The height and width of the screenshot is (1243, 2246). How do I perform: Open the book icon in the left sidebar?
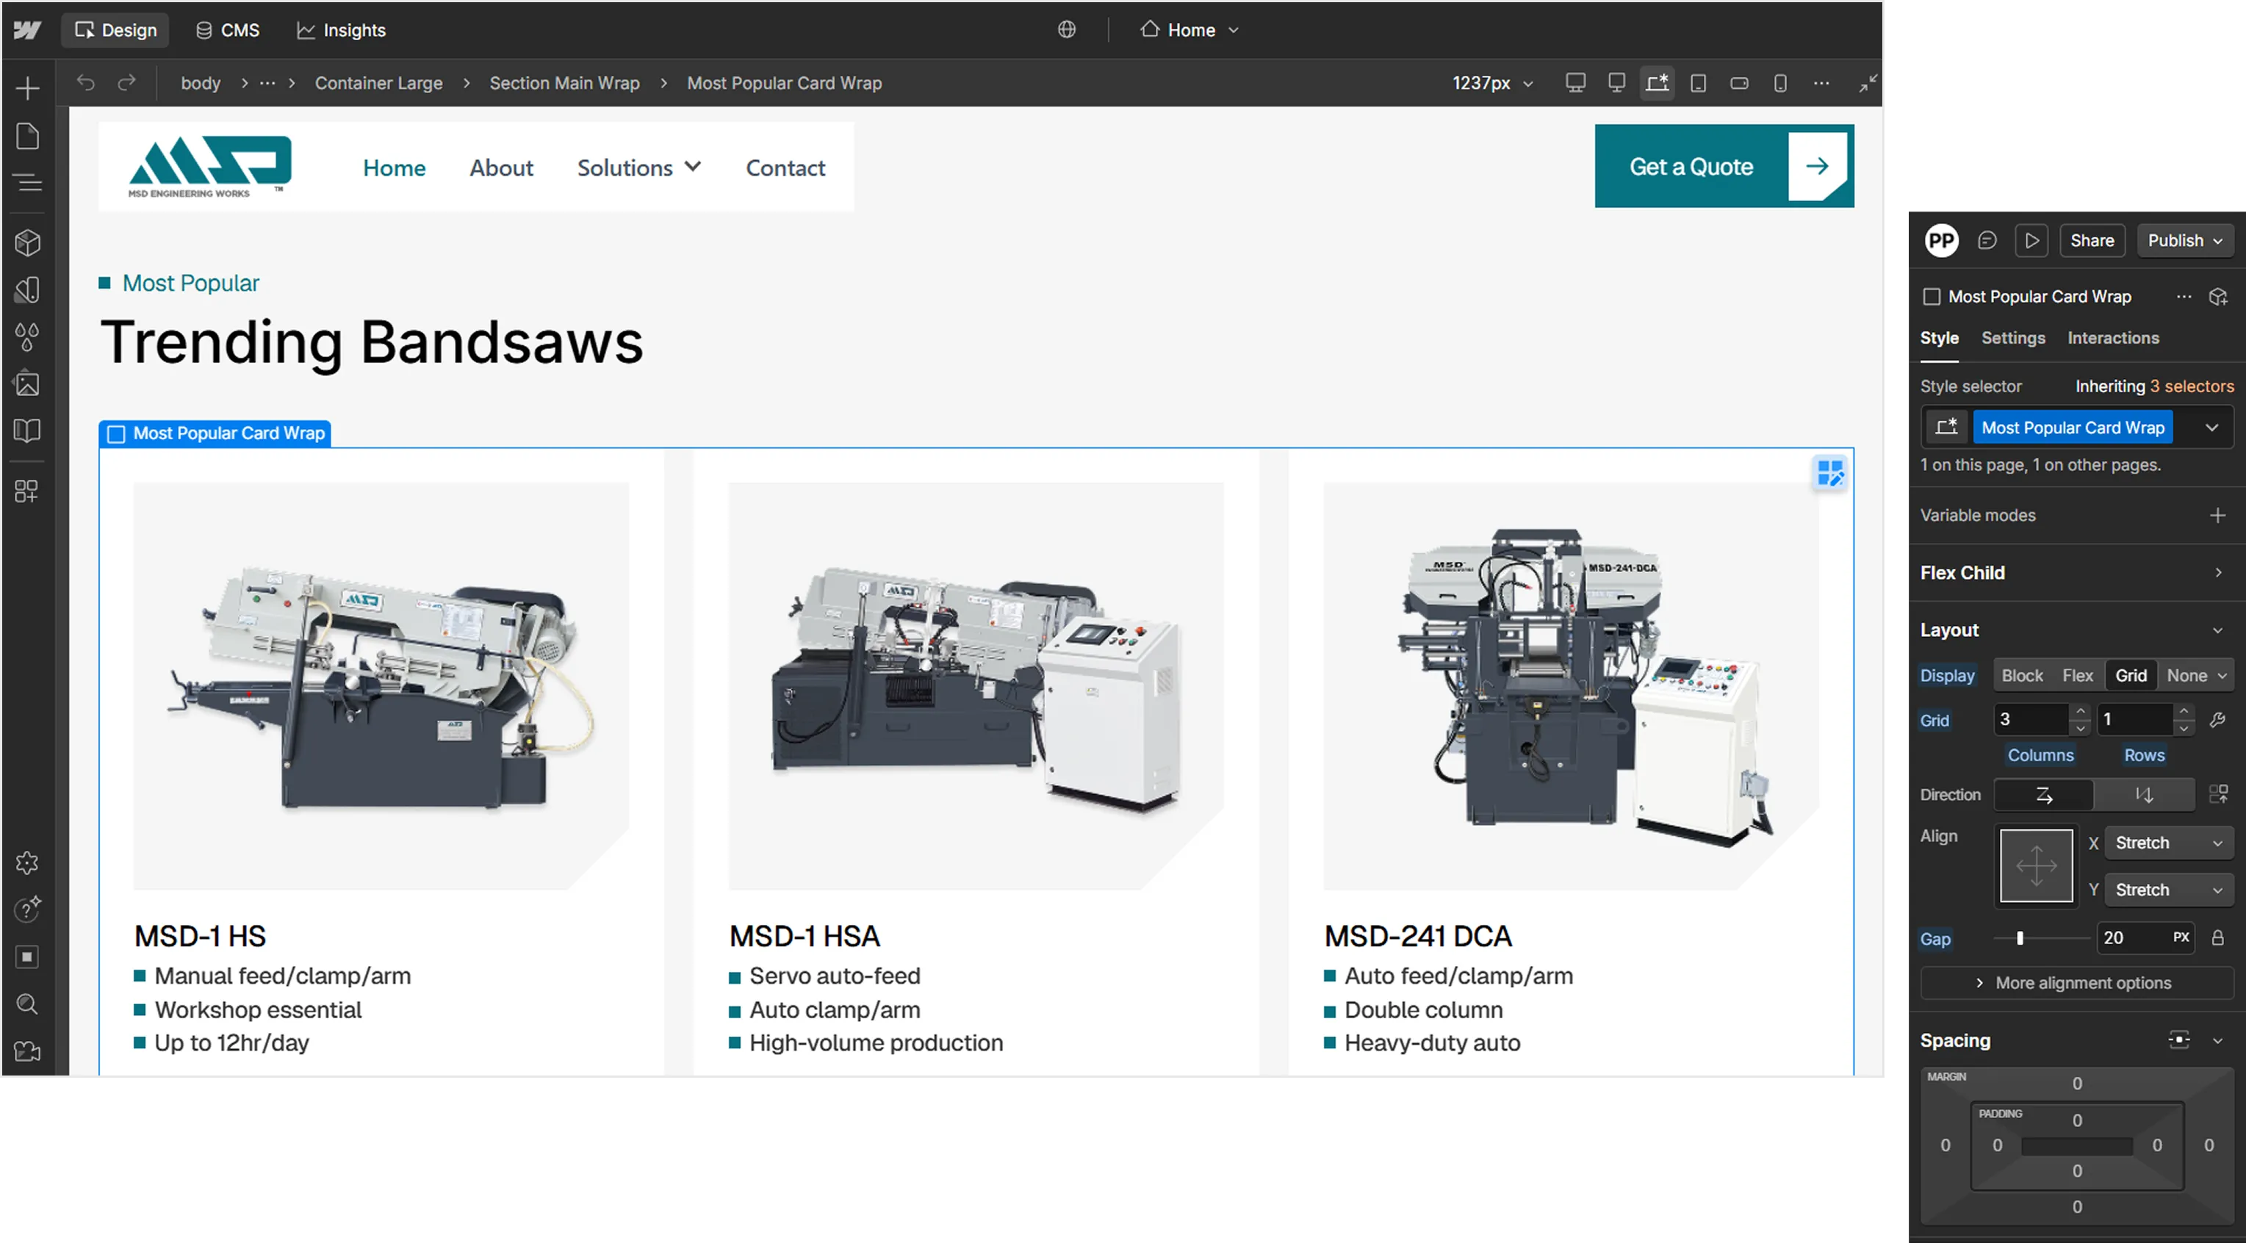click(x=27, y=430)
